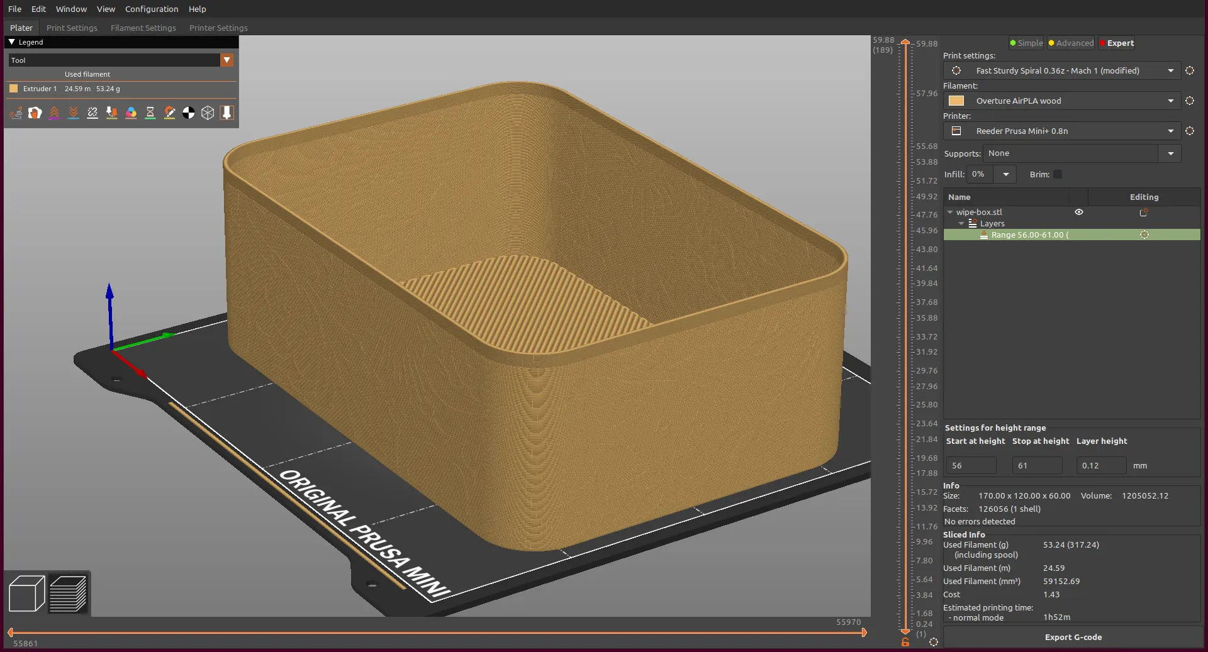Switch to sliced layers preview icon

pyautogui.click(x=68, y=594)
